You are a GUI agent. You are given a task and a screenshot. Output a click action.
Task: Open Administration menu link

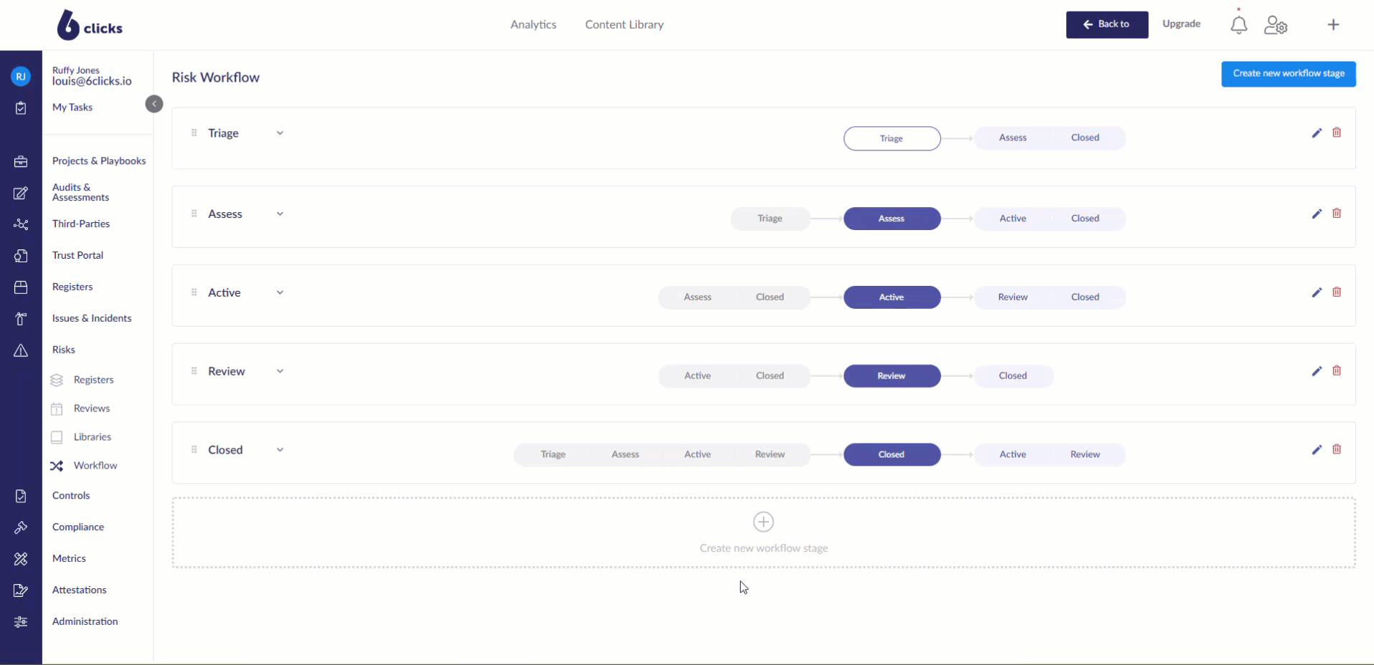click(x=85, y=621)
